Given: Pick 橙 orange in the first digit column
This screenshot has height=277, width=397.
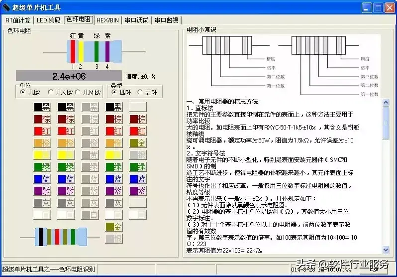Looking at the screenshot, I should point(42,143).
